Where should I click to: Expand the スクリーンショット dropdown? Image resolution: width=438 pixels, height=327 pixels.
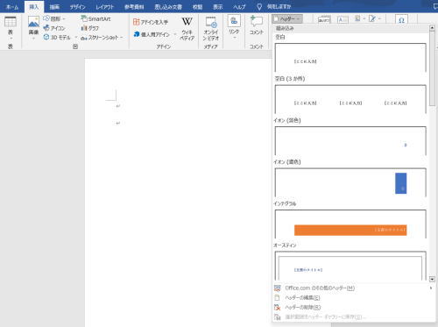pyautogui.click(x=122, y=38)
